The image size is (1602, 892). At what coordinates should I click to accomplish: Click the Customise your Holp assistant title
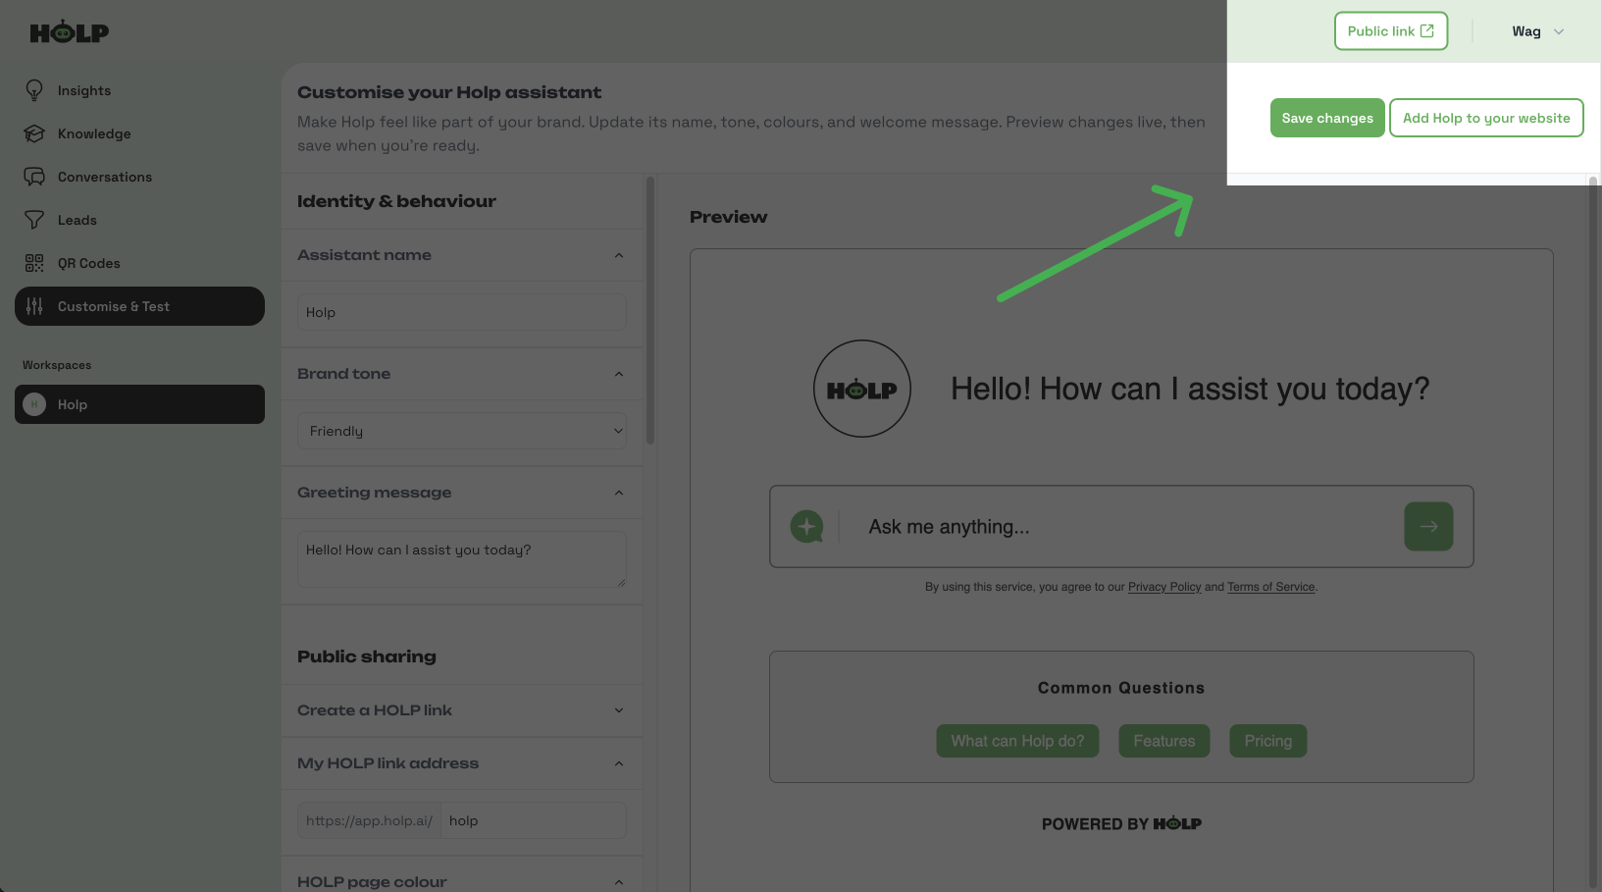449,92
